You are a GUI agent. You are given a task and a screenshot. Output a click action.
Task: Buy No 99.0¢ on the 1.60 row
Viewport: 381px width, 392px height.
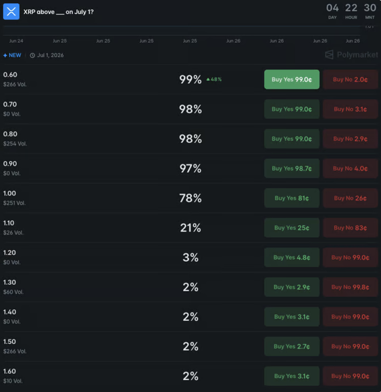[x=350, y=376]
